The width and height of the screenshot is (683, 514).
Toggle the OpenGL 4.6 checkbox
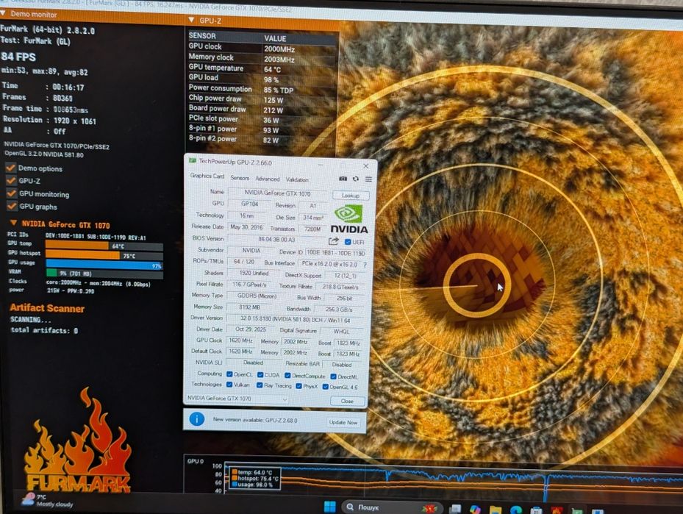[x=325, y=386]
